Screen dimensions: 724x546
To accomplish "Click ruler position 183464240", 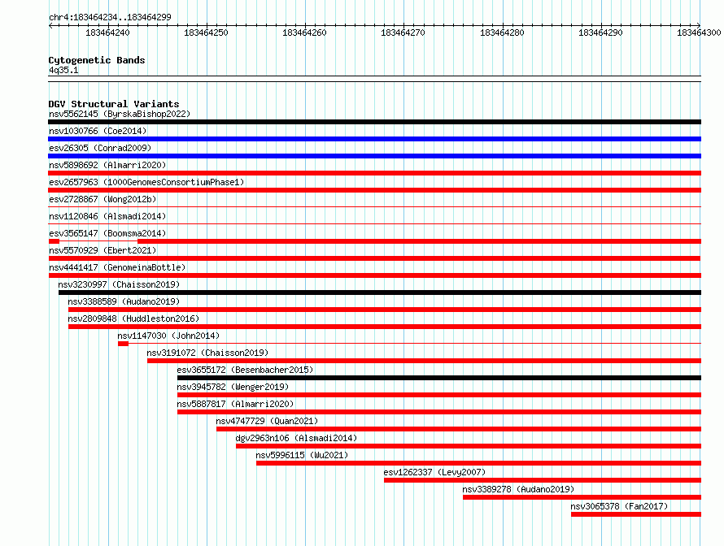I will (x=107, y=32).
